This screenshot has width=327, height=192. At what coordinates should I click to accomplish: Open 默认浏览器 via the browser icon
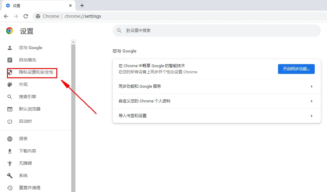coord(9,109)
